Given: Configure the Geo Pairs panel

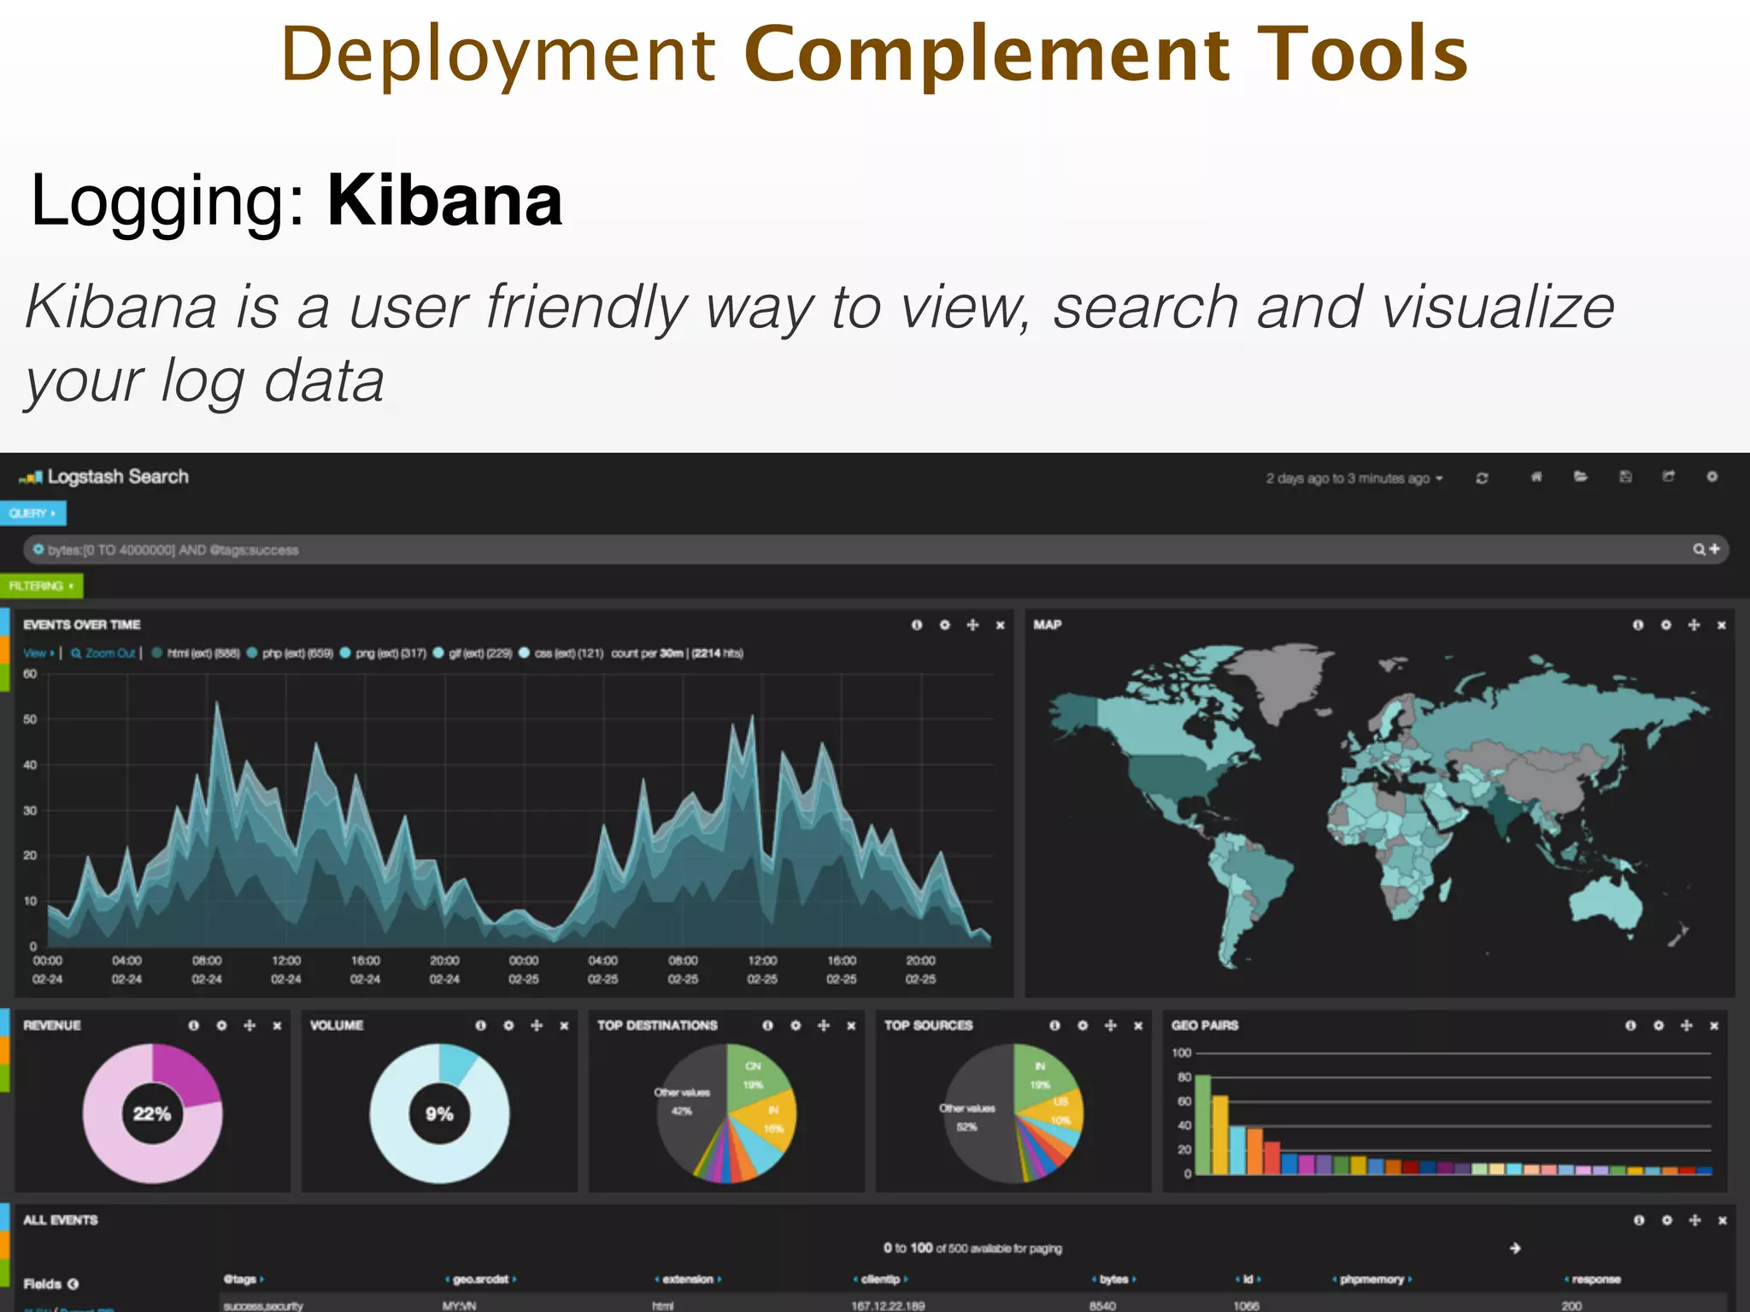Looking at the screenshot, I should (x=1659, y=1026).
